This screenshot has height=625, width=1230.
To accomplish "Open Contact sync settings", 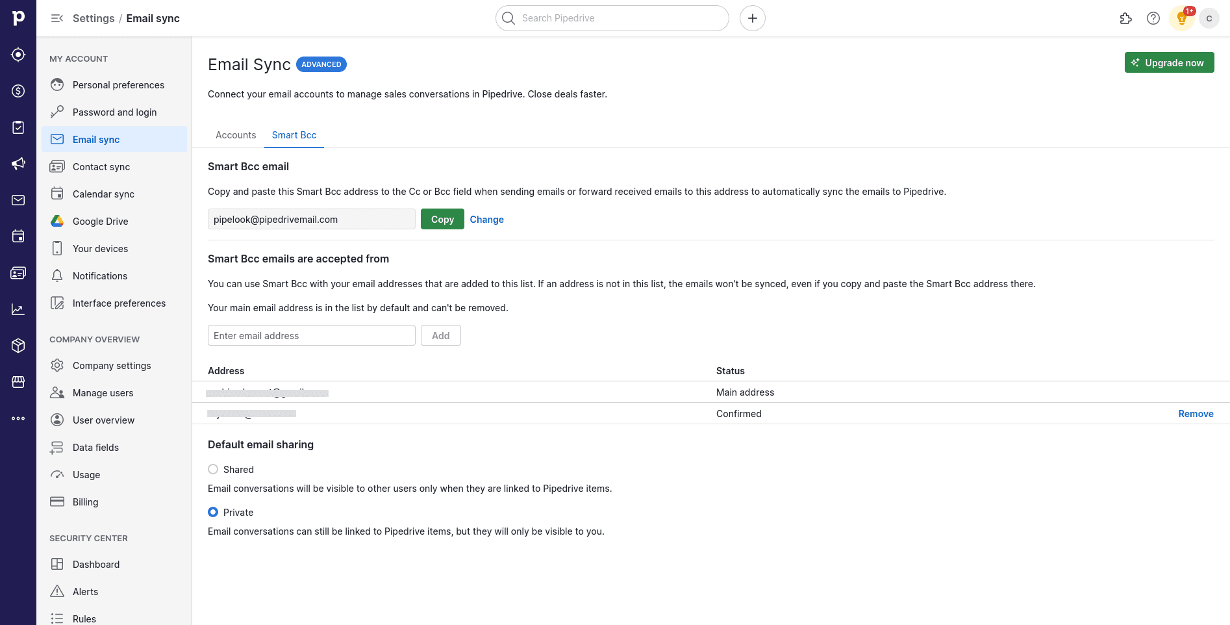I will tap(114, 167).
